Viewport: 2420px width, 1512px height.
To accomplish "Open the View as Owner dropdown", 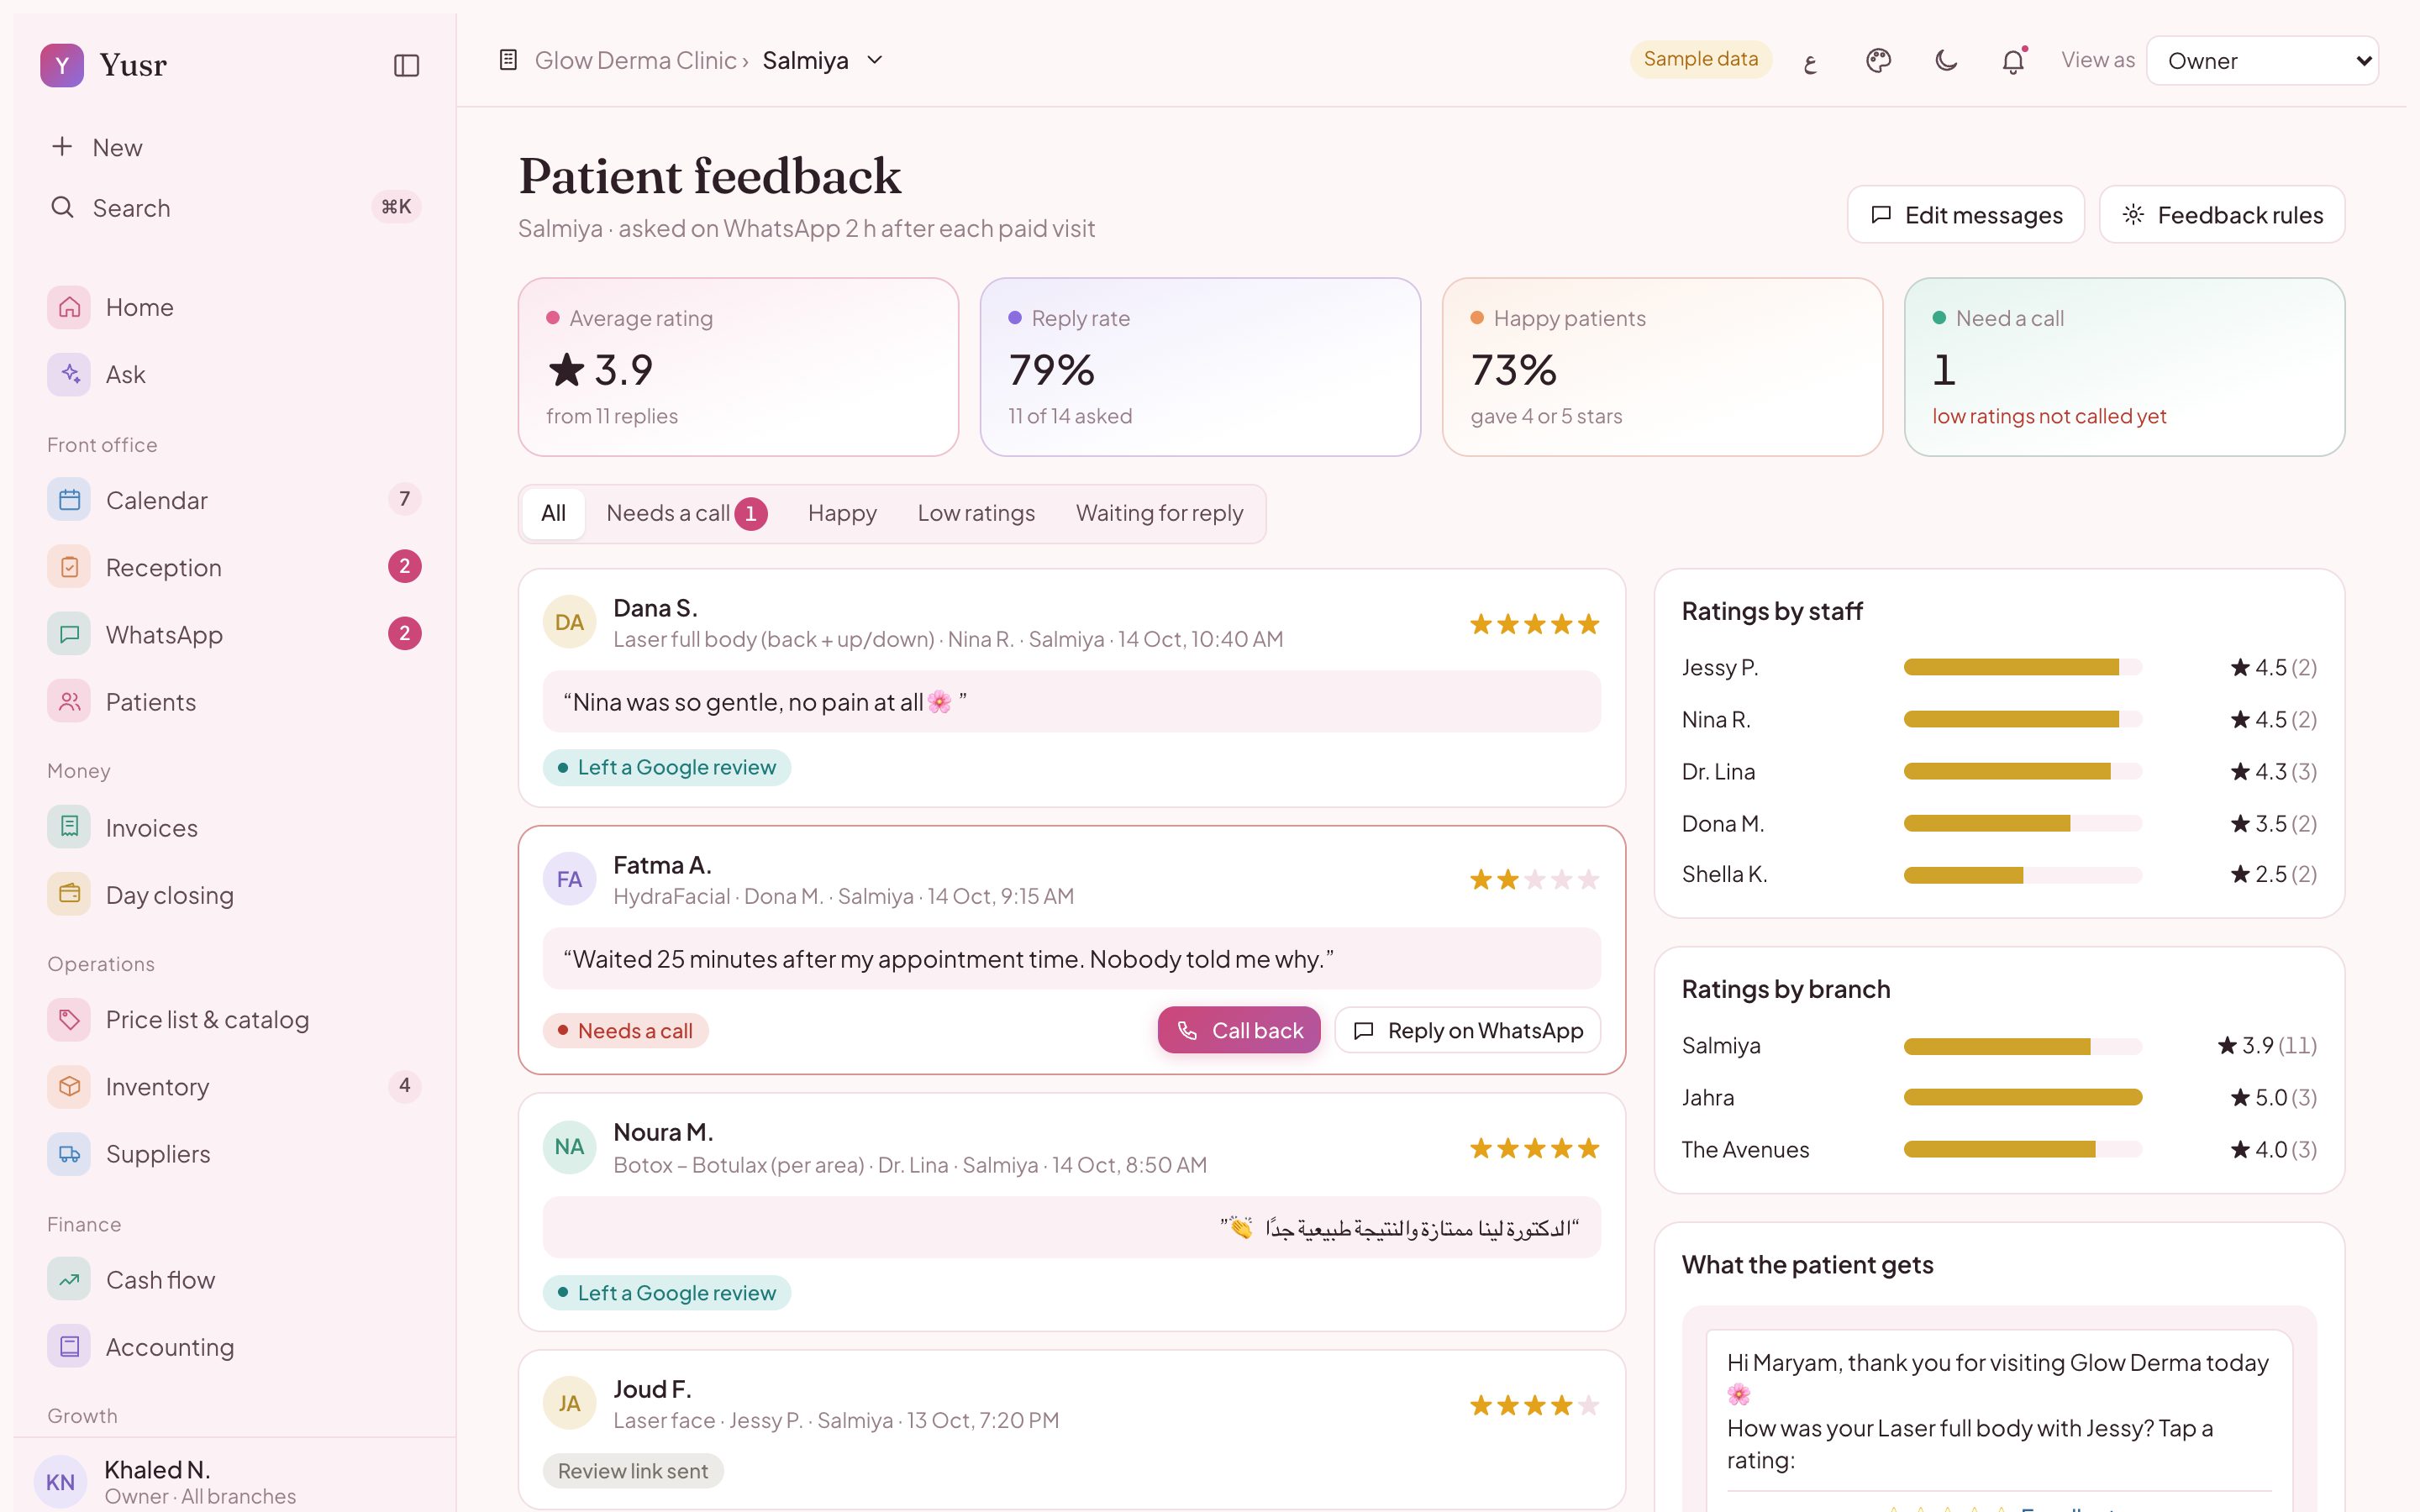I will 2262,61.
